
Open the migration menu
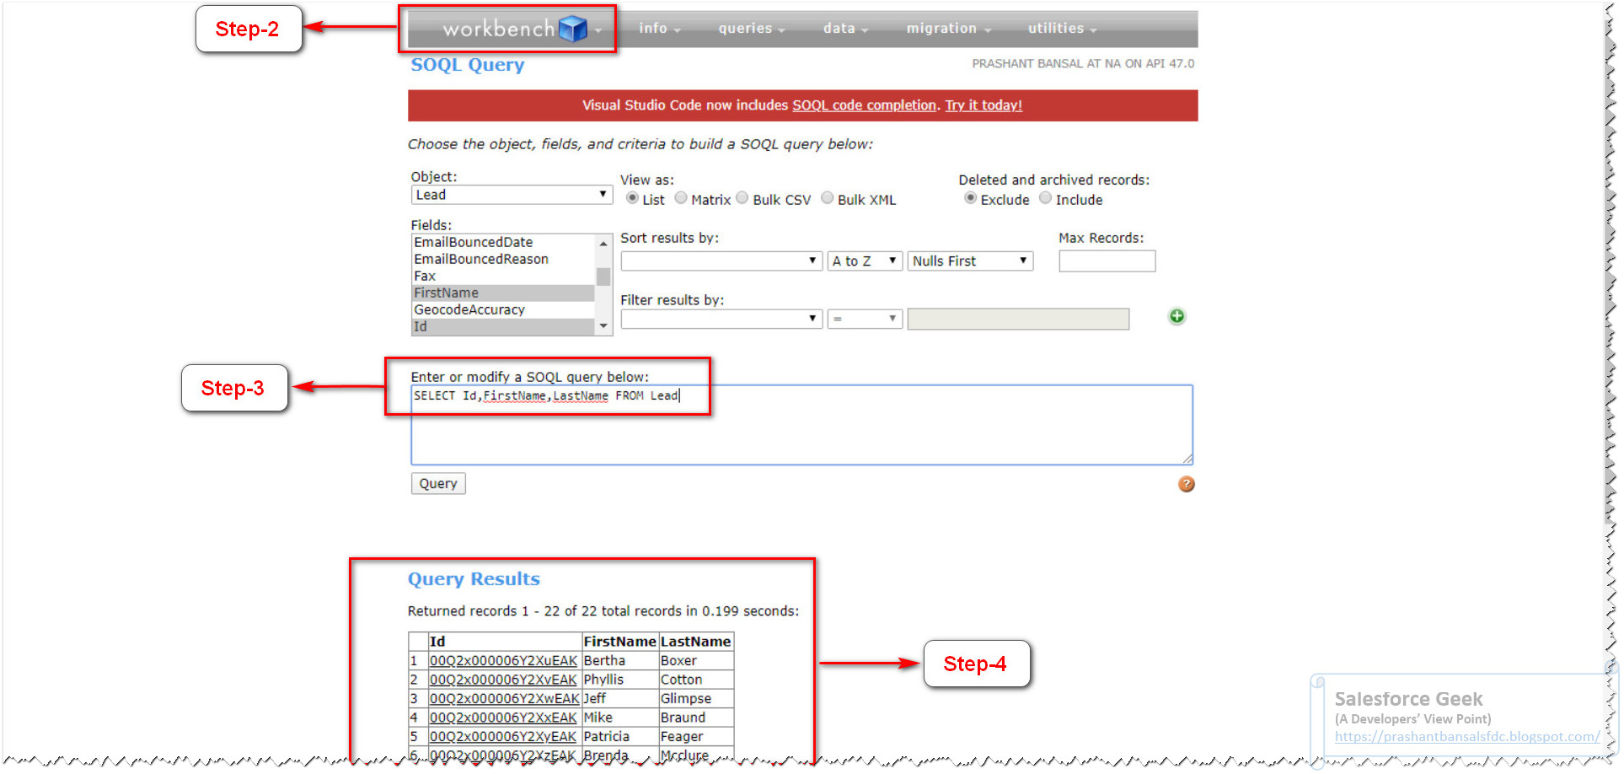948,29
